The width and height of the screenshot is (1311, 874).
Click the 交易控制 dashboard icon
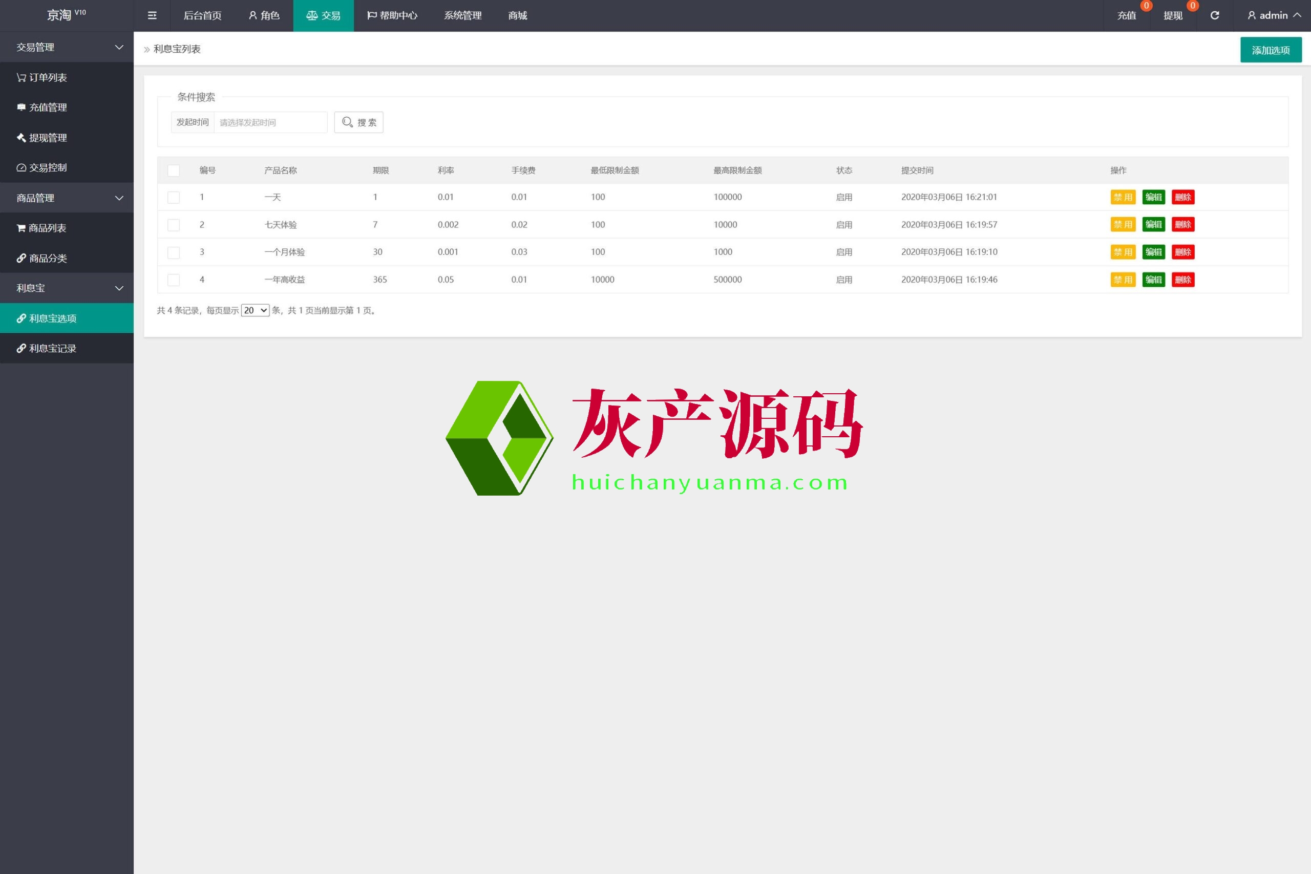pos(21,168)
